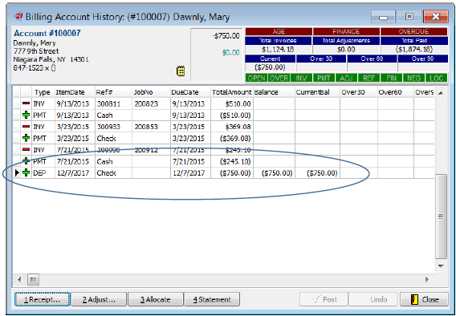456x316 pixels.
Task: Sort by the Ref# column header
Action: point(113,92)
